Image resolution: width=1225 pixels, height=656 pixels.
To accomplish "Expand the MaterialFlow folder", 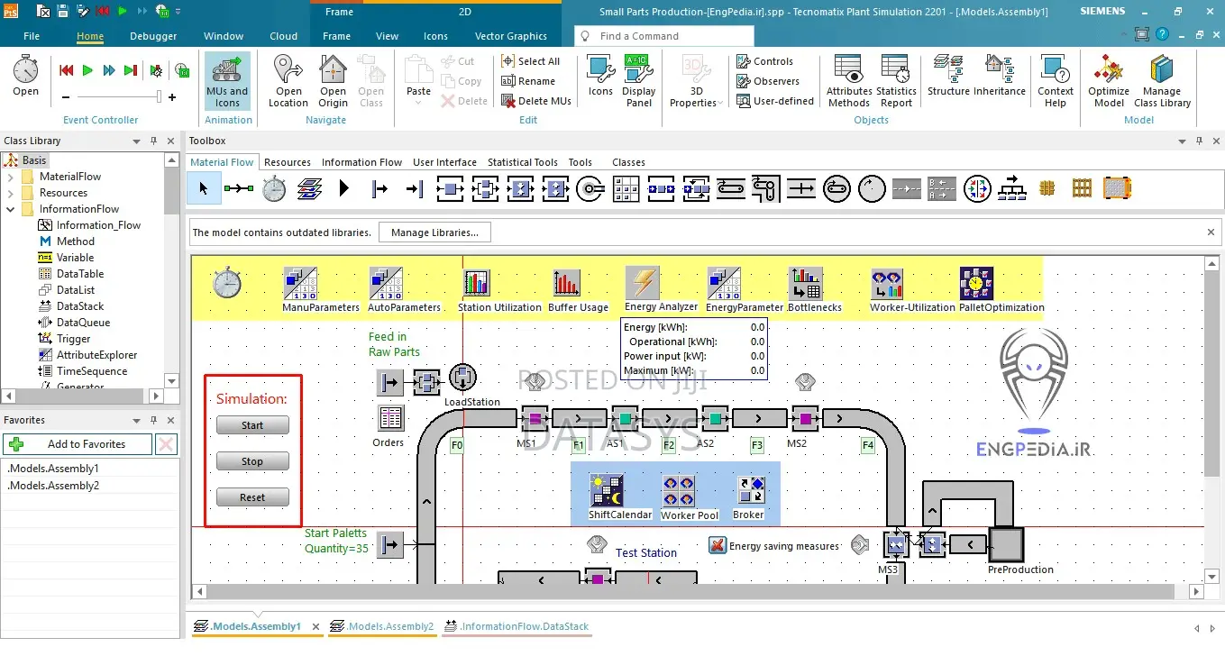I will [x=11, y=177].
